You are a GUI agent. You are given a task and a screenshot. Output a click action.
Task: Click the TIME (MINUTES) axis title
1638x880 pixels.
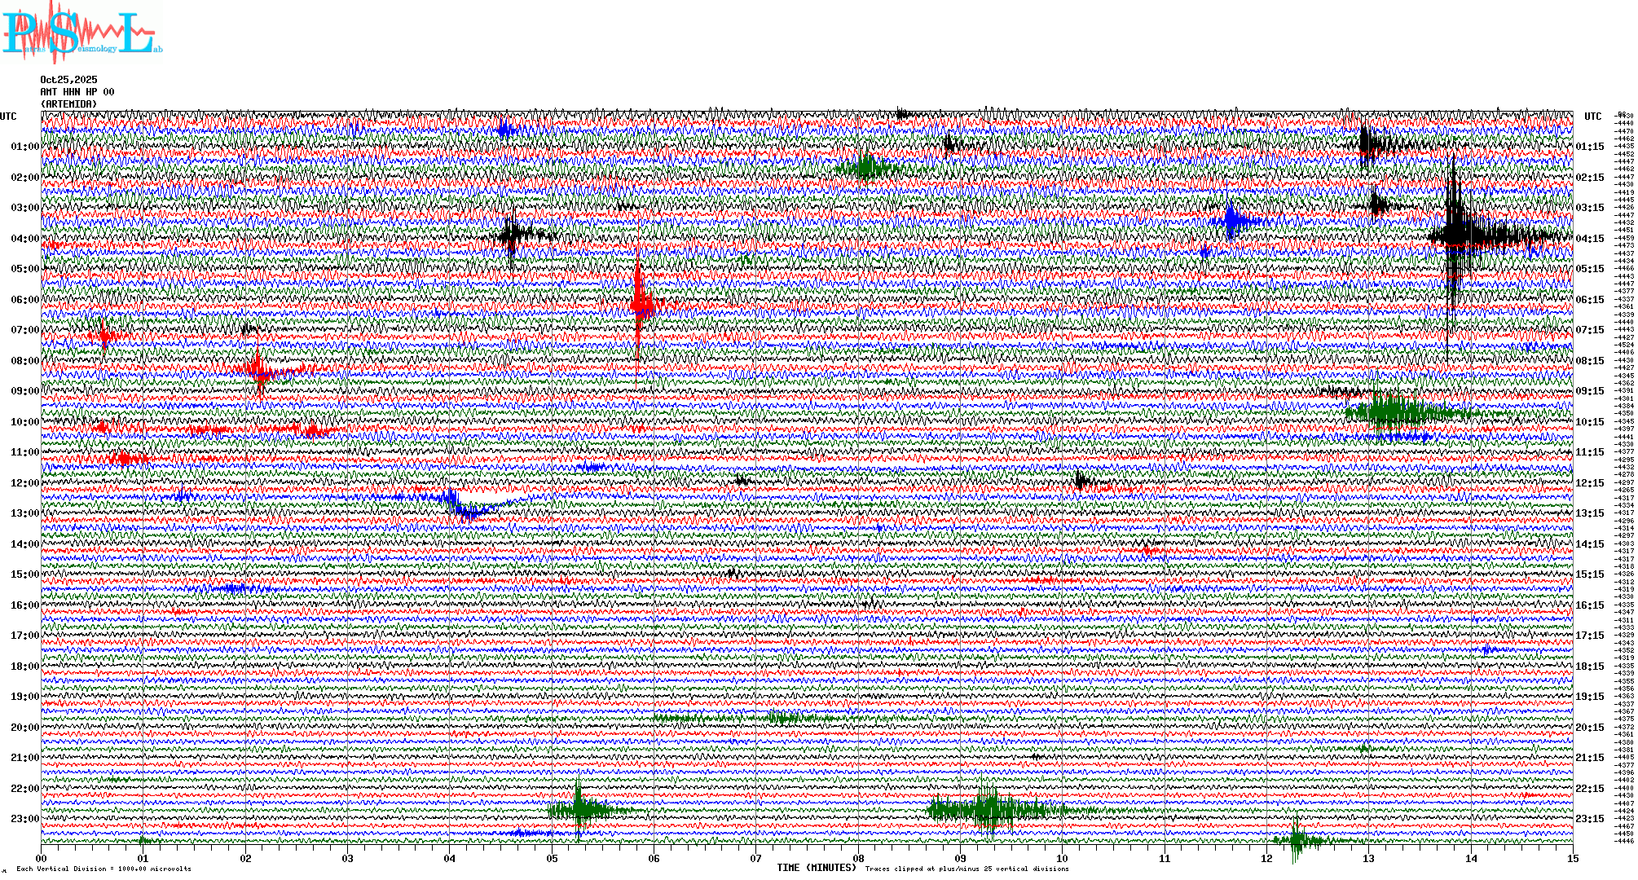[816, 868]
